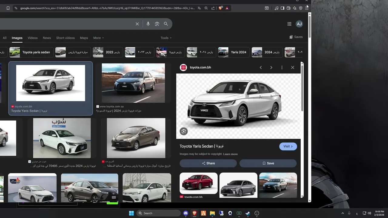Click the tab search icon in toolbar
388x218 pixels.
[x=267, y=8]
